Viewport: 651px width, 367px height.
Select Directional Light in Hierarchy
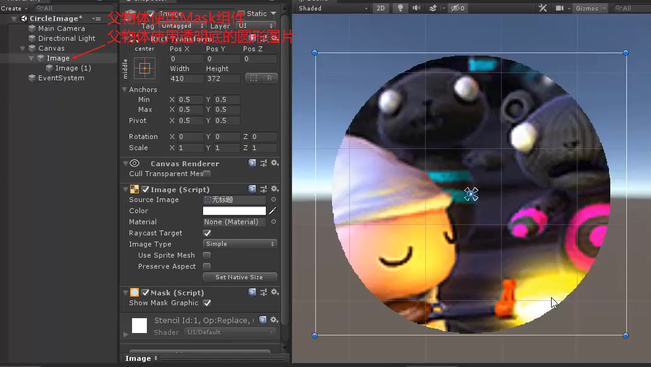pyautogui.click(x=67, y=38)
